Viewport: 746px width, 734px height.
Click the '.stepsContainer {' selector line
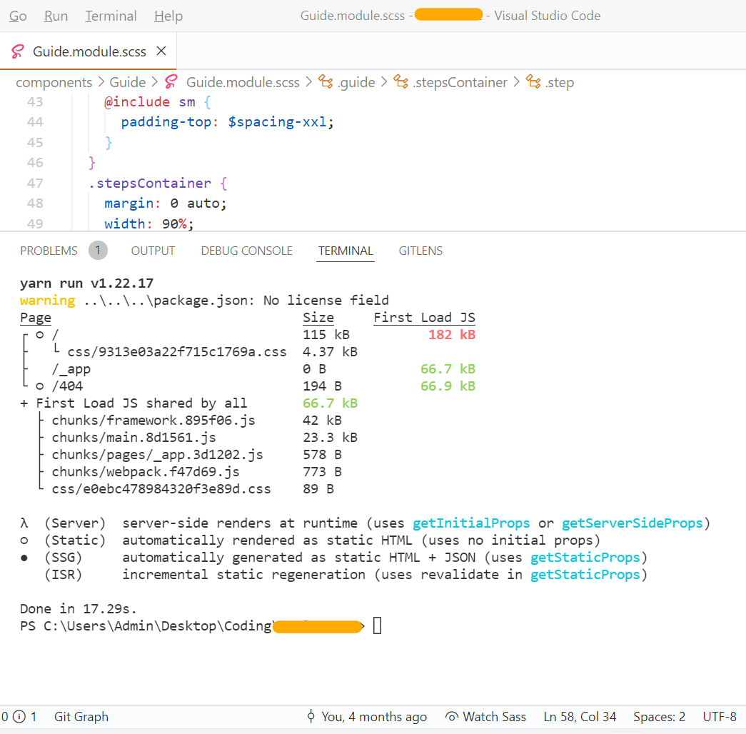click(158, 183)
